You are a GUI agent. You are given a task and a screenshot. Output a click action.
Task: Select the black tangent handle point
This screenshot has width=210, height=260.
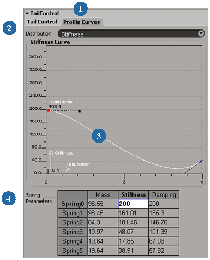click(79, 111)
